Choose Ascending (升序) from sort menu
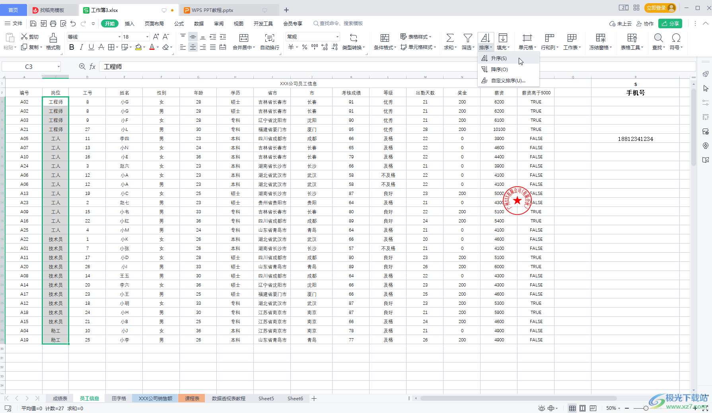 click(x=508, y=58)
